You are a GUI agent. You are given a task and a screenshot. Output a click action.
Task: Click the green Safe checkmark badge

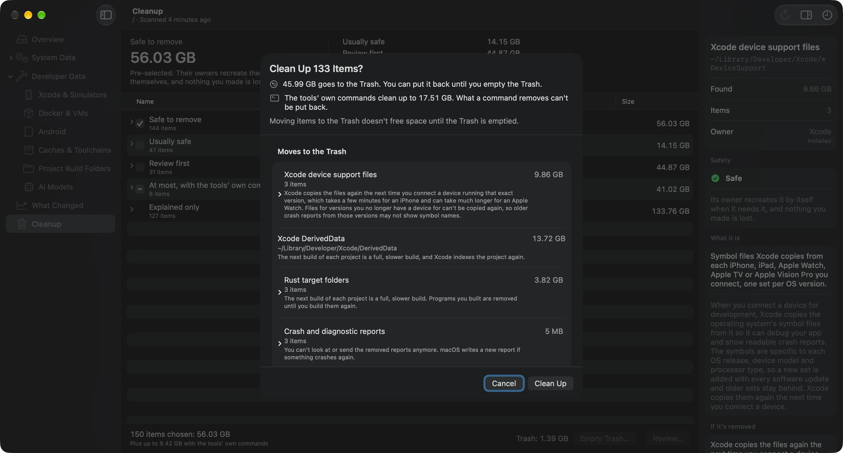click(715, 178)
